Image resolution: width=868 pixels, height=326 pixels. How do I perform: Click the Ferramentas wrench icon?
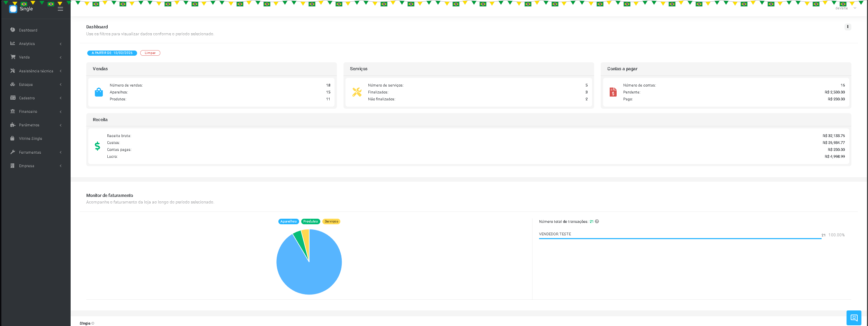[13, 152]
